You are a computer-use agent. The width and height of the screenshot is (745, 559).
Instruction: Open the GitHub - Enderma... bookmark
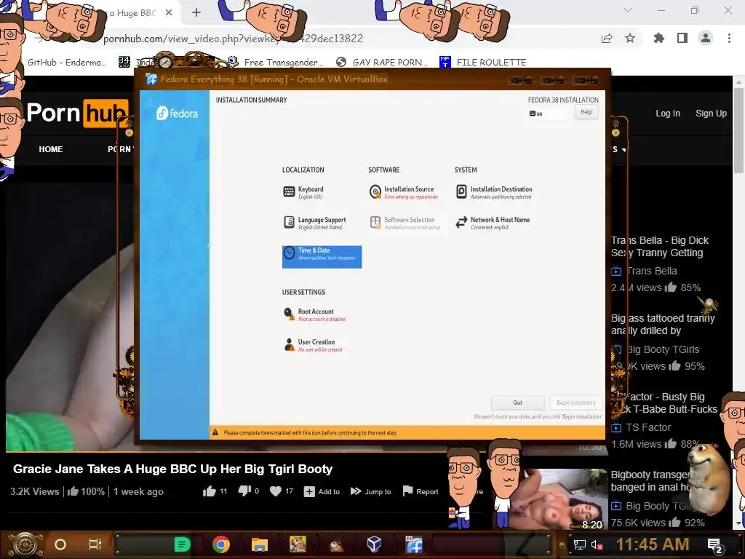66,63
